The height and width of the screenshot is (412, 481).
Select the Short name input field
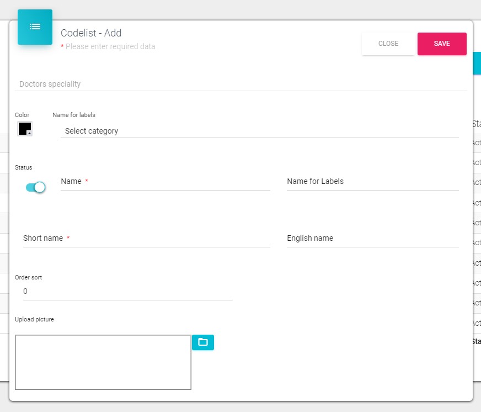[146, 239]
